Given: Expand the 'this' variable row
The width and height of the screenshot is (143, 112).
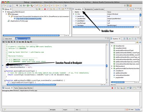Looking at the screenshot, I should pos(74,14).
